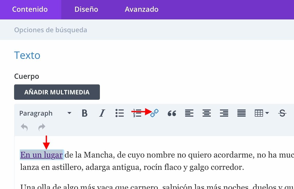Redo the last undone edit
Viewport: 294px width, 189px height.
pyautogui.click(x=42, y=127)
